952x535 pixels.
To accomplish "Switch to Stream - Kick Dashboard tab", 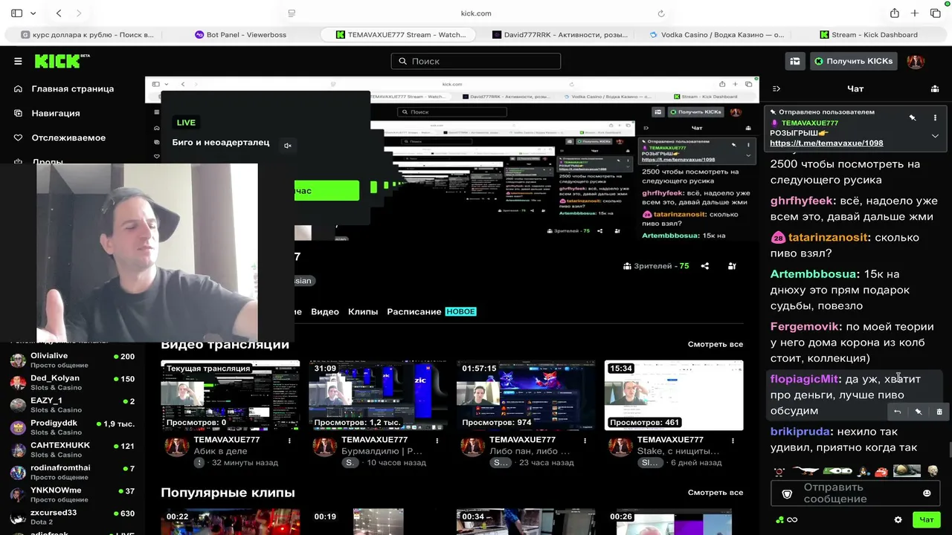I will tap(869, 34).
